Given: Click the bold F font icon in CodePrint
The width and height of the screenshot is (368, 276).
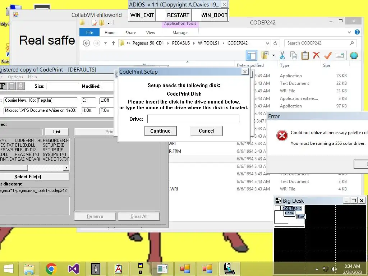Looking at the screenshot, I should coord(3,86).
